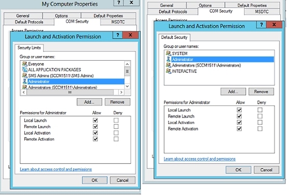Switch to Options tab in right properties window
This screenshot has height=195, width=289.
coord(205,5)
